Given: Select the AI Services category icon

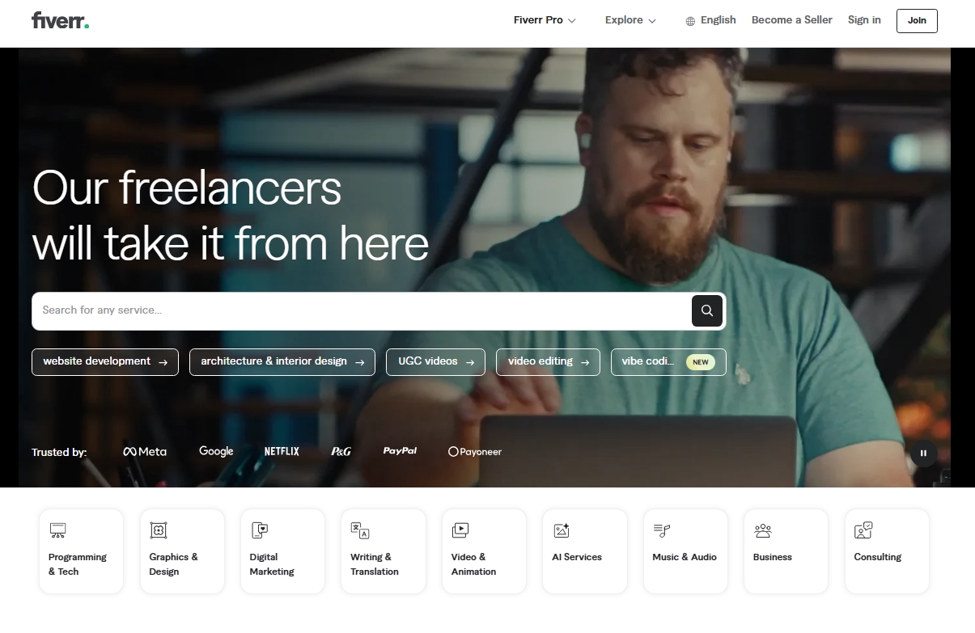Looking at the screenshot, I should [562, 530].
